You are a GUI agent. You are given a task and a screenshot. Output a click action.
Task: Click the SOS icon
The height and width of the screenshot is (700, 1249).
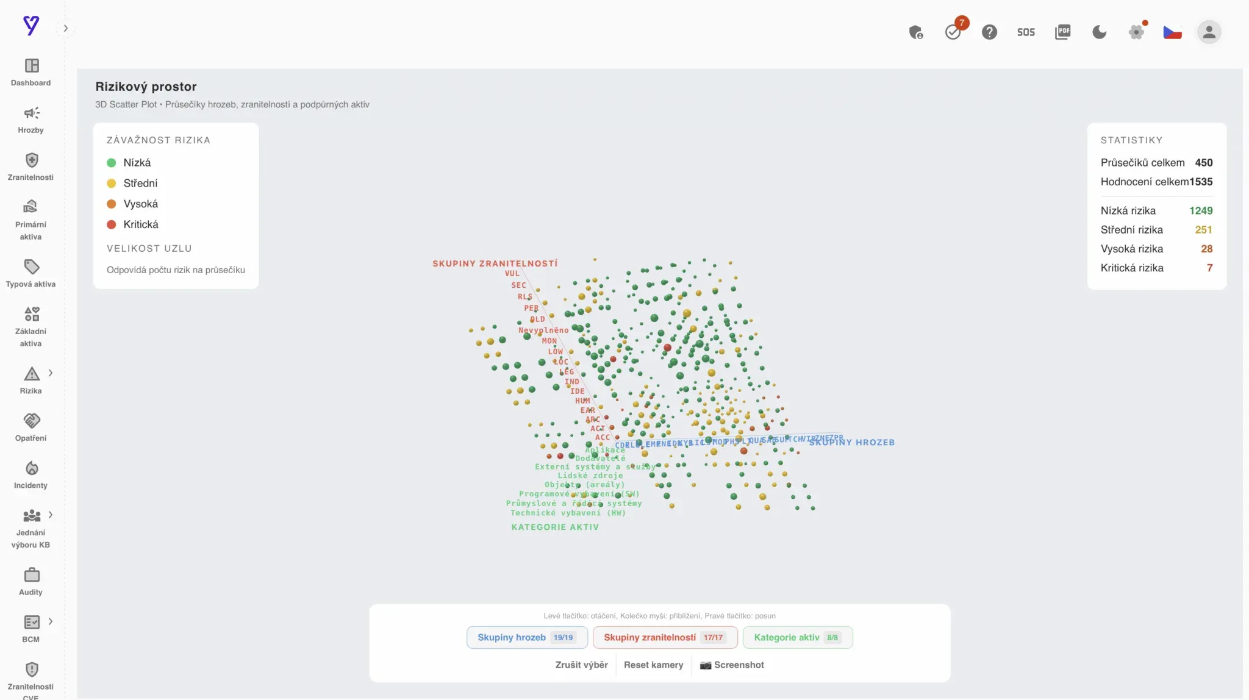point(1026,32)
